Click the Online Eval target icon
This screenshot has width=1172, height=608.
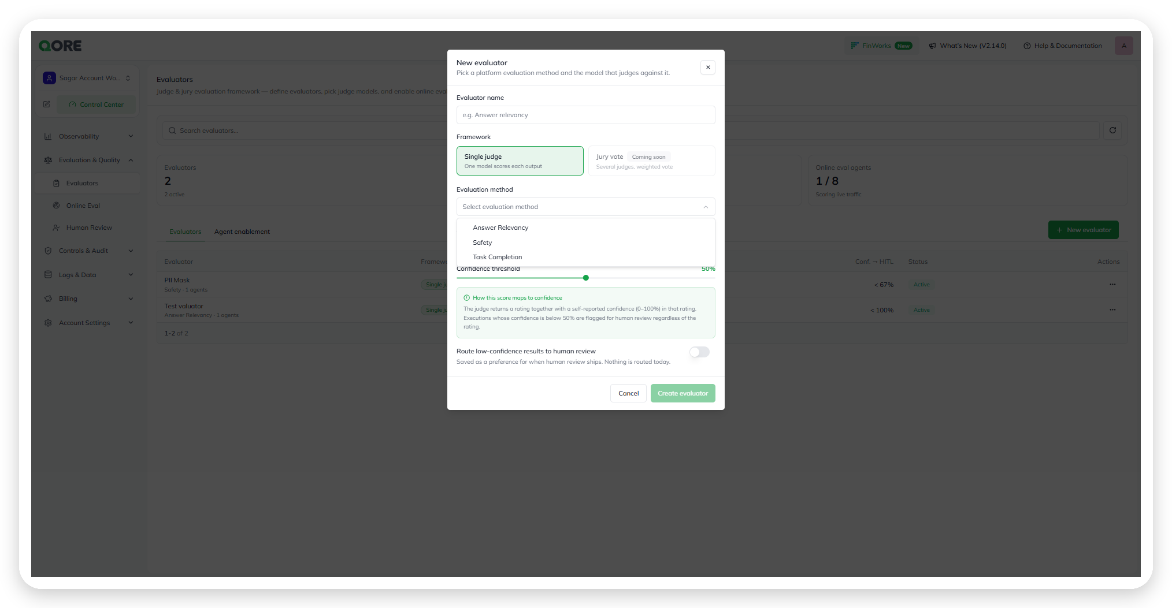click(x=56, y=206)
